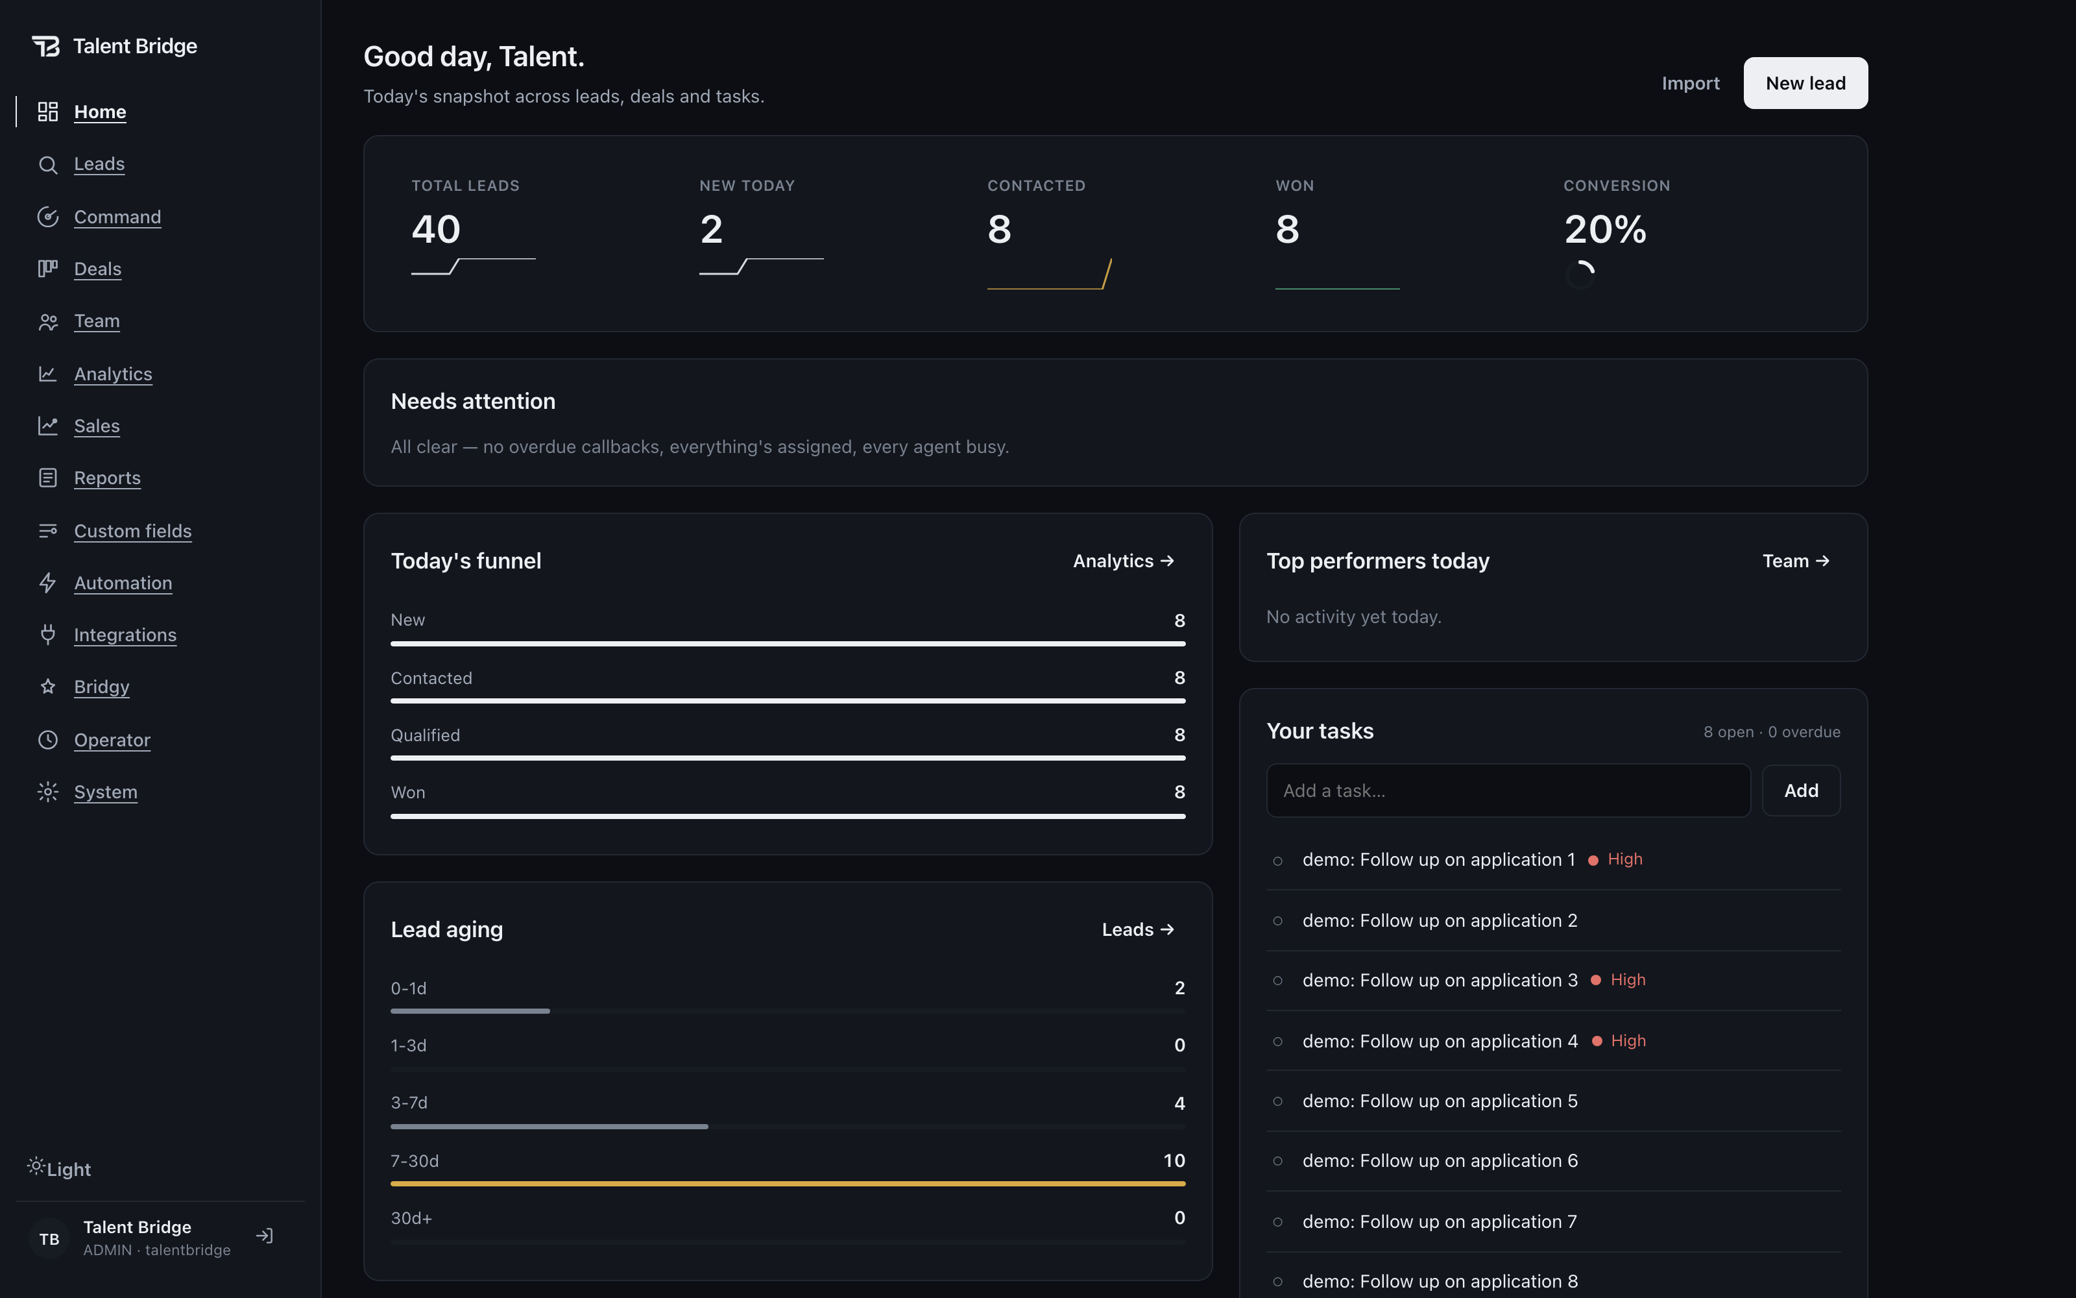Click the TB user avatar
This screenshot has width=2076, height=1298.
pos(49,1239)
